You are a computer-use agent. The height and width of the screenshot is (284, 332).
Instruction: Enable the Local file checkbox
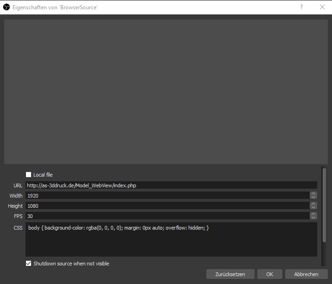[28, 174]
